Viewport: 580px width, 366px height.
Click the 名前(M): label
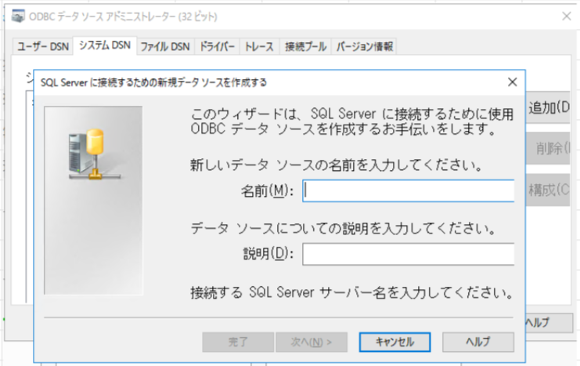click(267, 191)
